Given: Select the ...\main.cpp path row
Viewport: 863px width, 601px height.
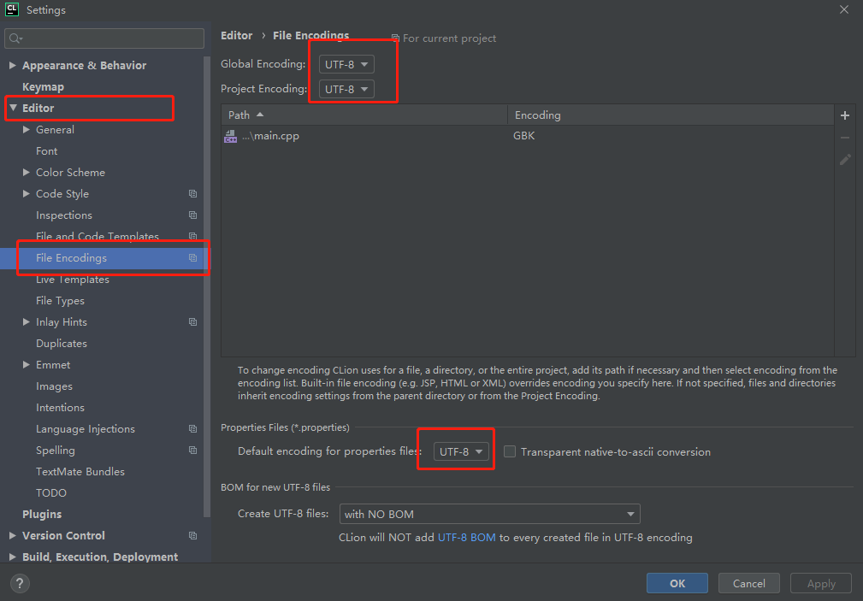Looking at the screenshot, I should click(x=527, y=136).
